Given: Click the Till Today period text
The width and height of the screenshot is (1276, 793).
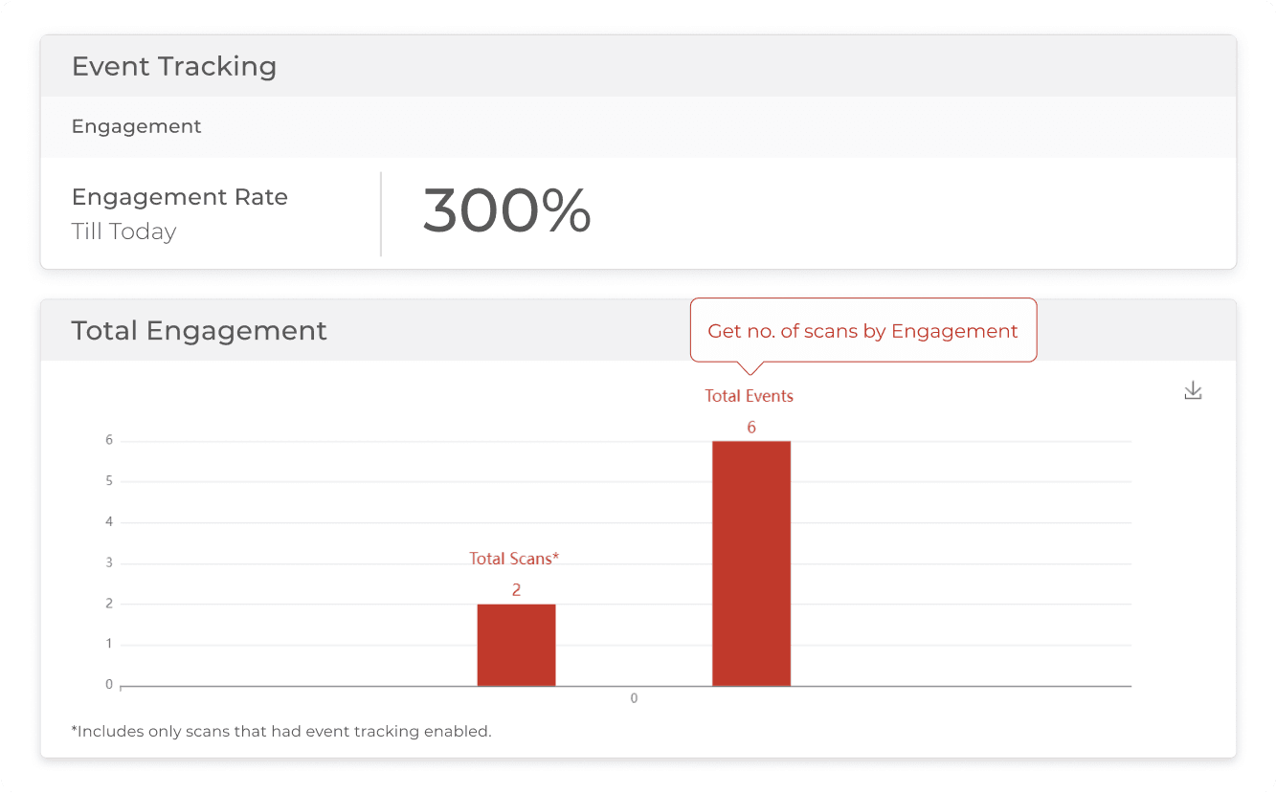Looking at the screenshot, I should pos(123,231).
